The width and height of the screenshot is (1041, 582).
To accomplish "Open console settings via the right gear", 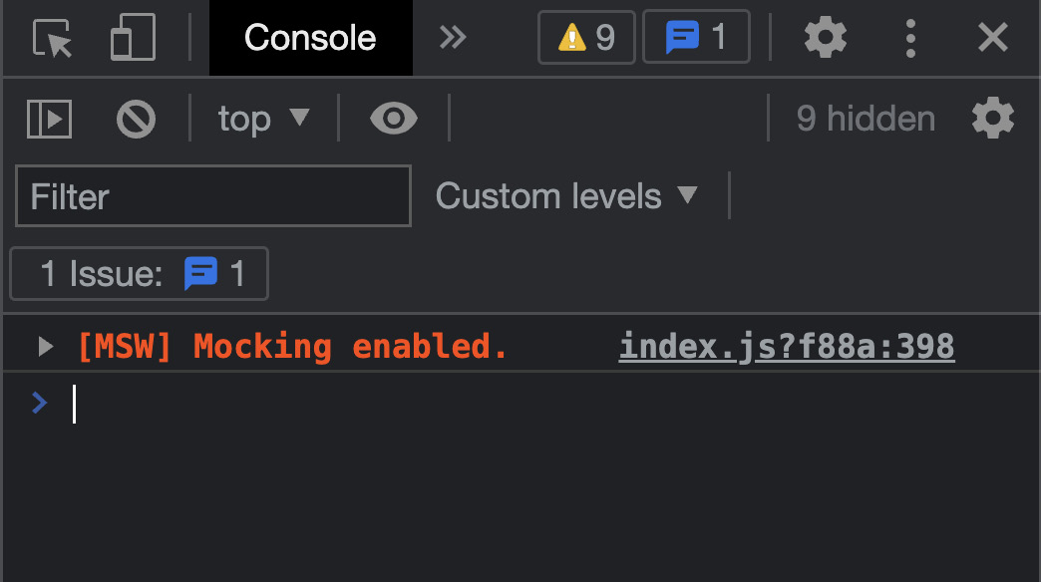I will (x=993, y=119).
